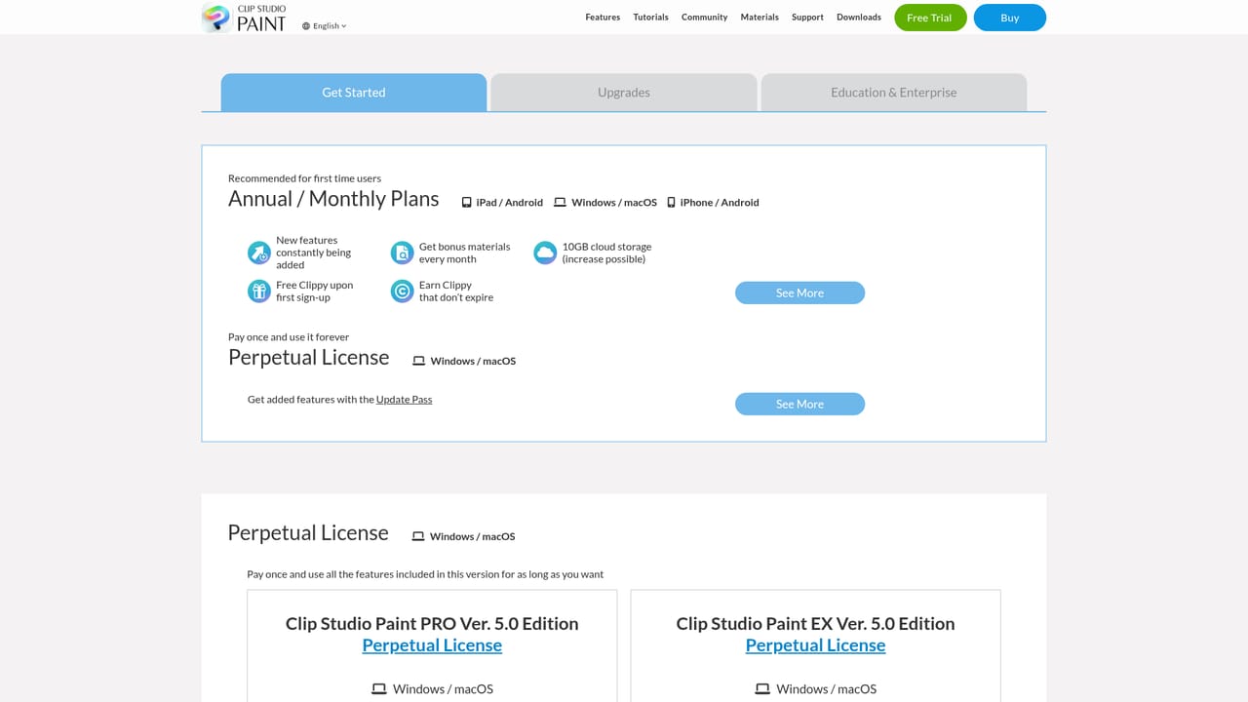
Task: Click "Get bonus materials every month" text
Action: [x=464, y=253]
